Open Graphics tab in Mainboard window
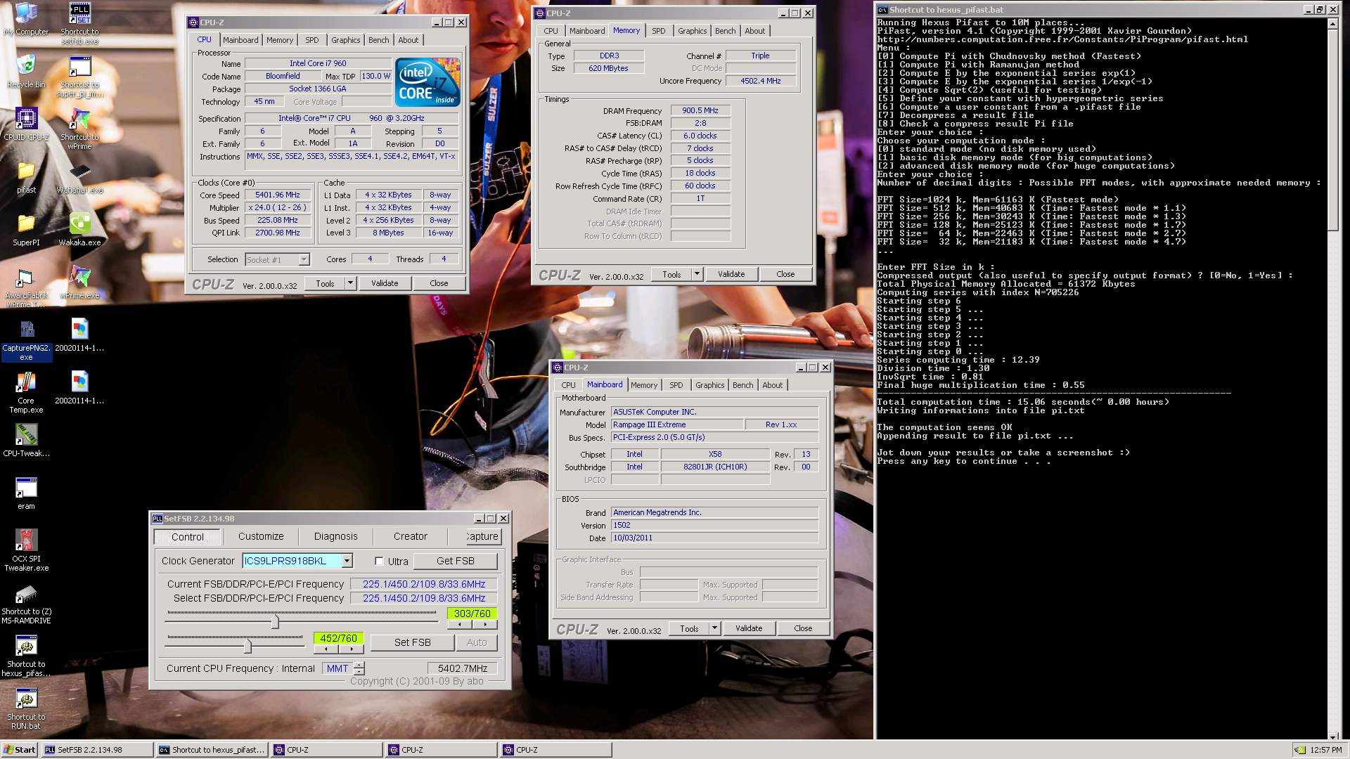Viewport: 1350px width, 759px height. [x=709, y=385]
